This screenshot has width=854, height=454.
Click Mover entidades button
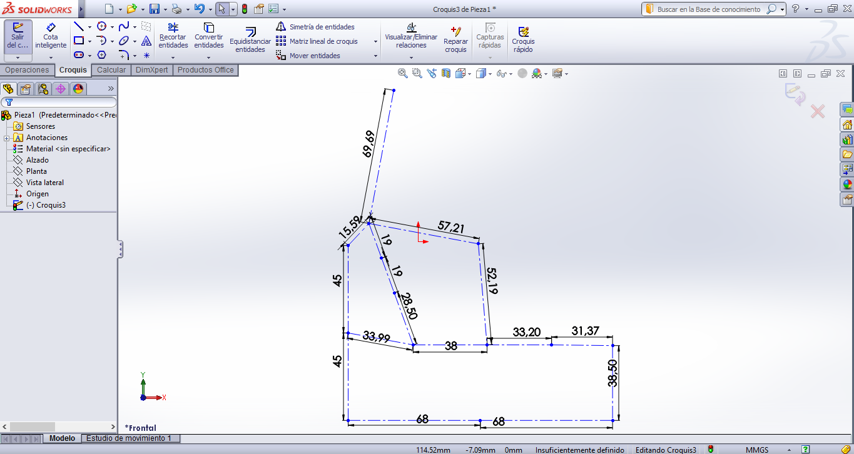click(x=308, y=56)
